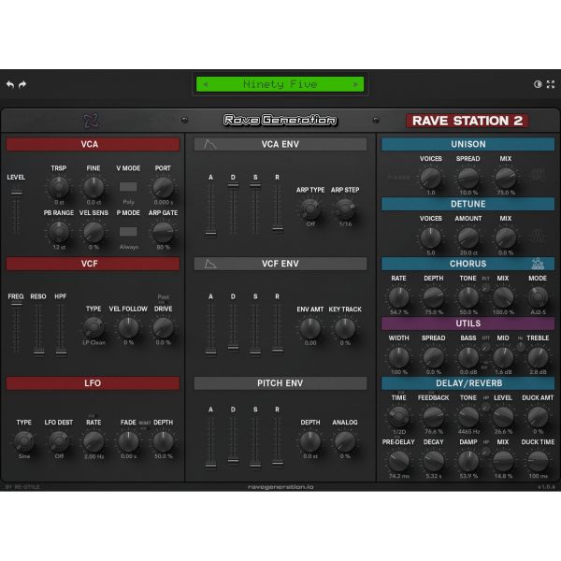
Task: Click the UTILS section header
Action: 467,324
